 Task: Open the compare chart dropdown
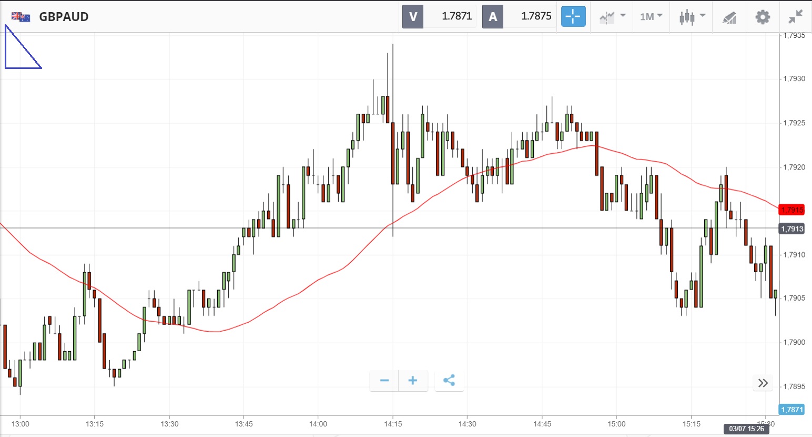612,17
